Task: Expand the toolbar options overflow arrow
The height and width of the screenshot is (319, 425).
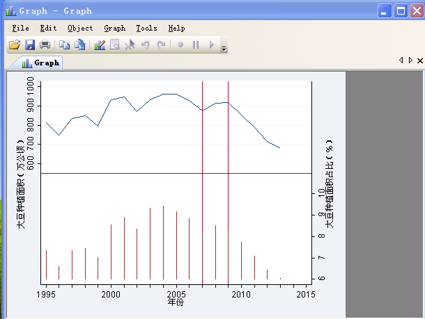Action: coord(224,48)
